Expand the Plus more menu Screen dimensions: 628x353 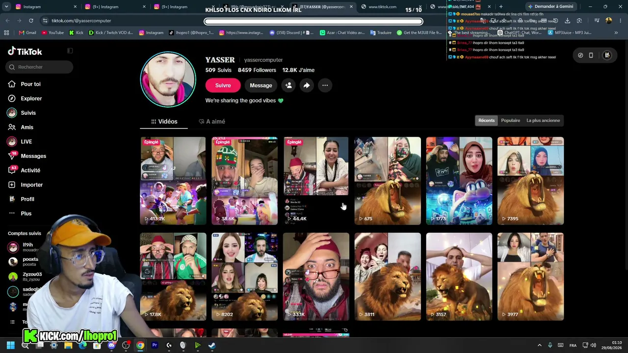[20, 213]
